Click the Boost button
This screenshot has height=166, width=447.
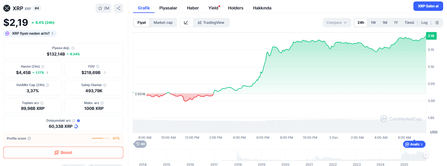pos(63,152)
